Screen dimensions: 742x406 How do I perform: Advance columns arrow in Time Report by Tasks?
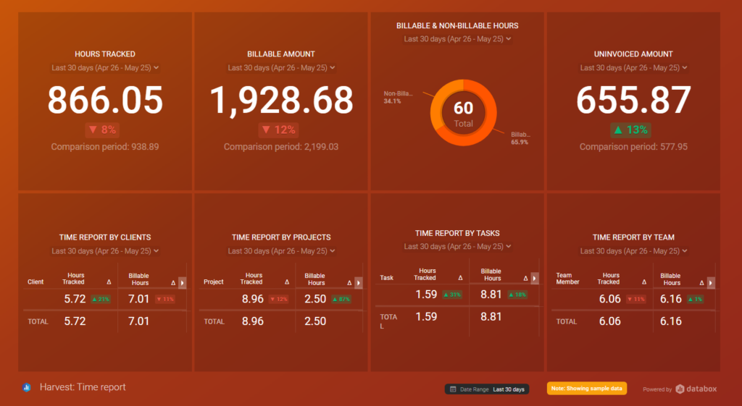[535, 279]
